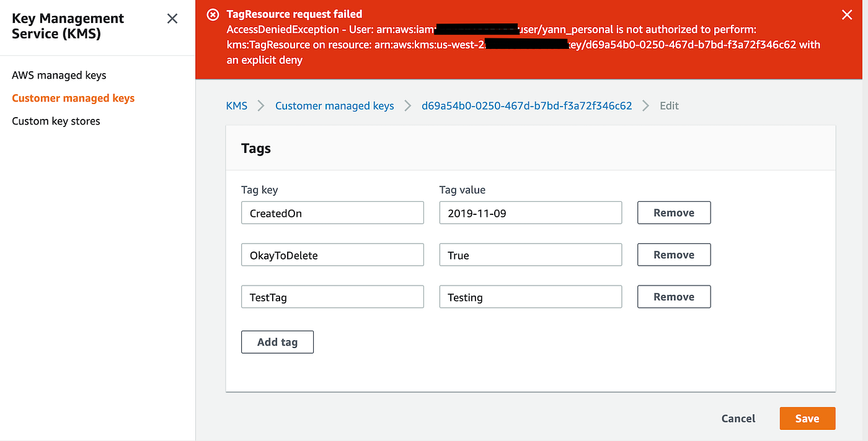Remove the TestTag tag
This screenshot has height=441, width=868.
point(673,297)
